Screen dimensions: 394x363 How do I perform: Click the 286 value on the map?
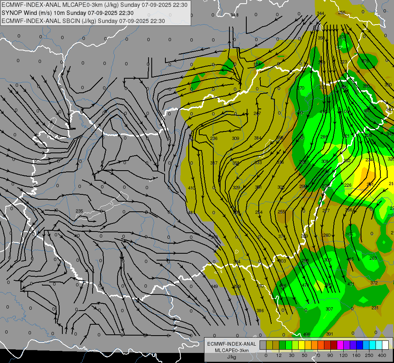[324, 137]
